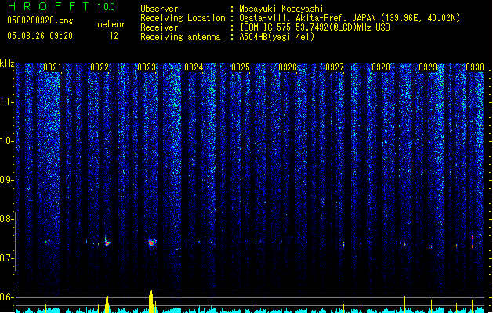Click the 1.0 kHz axis tick label
This screenshot has width=493, height=313.
click(6, 141)
